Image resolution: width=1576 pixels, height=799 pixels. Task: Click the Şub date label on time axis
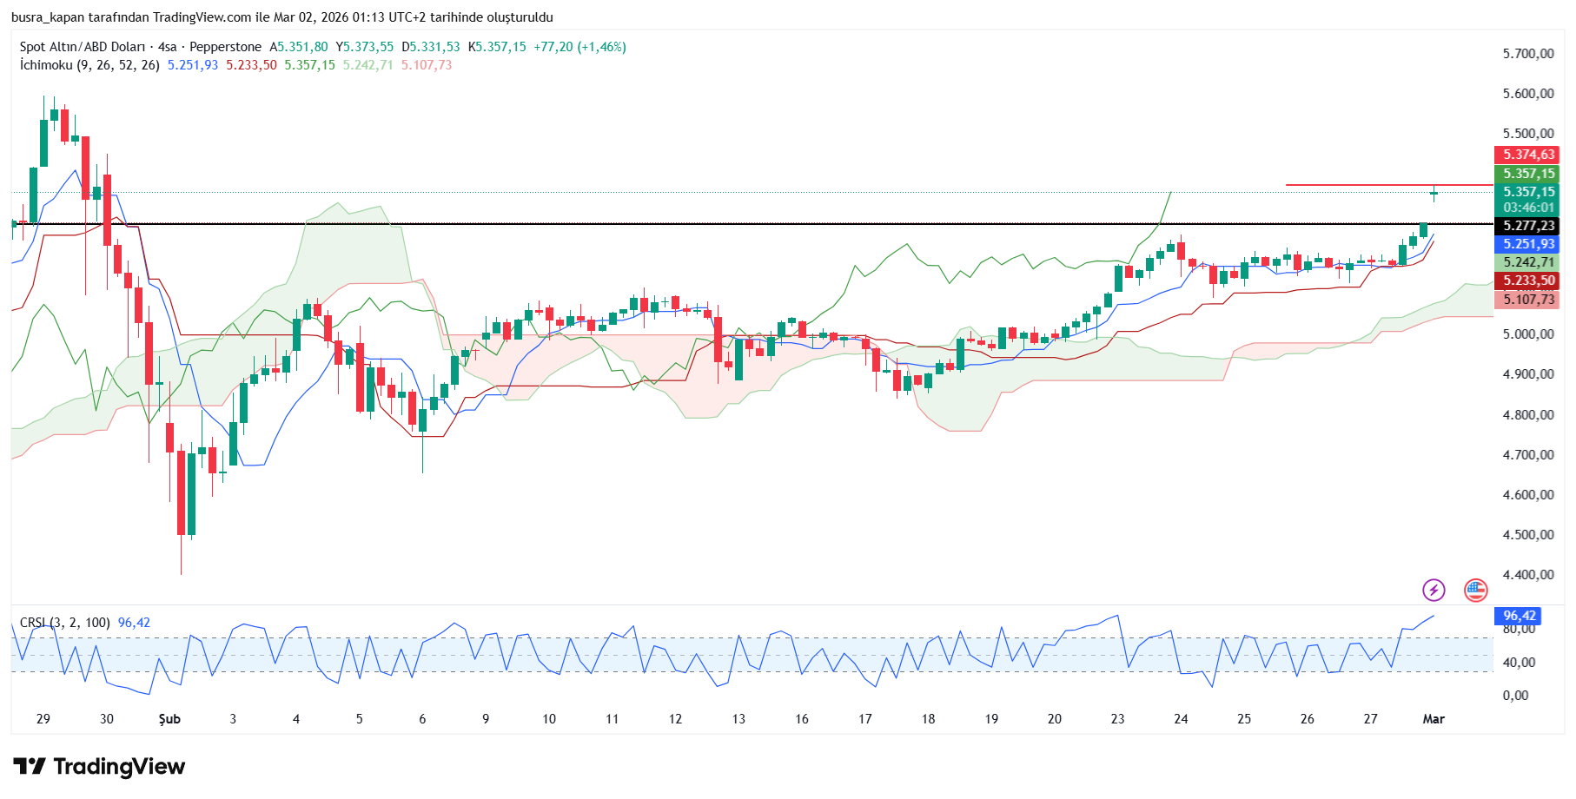[169, 719]
